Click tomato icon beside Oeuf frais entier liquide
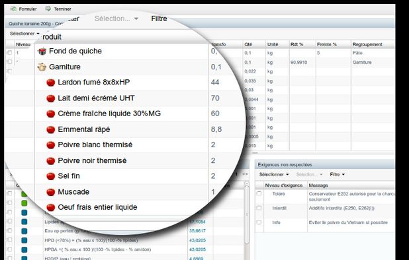 [50, 207]
